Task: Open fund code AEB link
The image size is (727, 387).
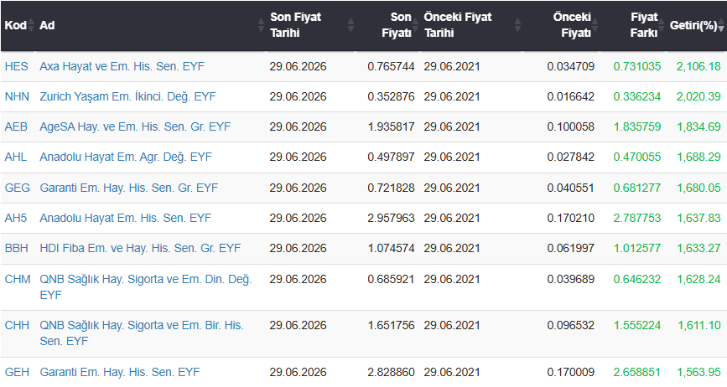Action: click(x=16, y=126)
